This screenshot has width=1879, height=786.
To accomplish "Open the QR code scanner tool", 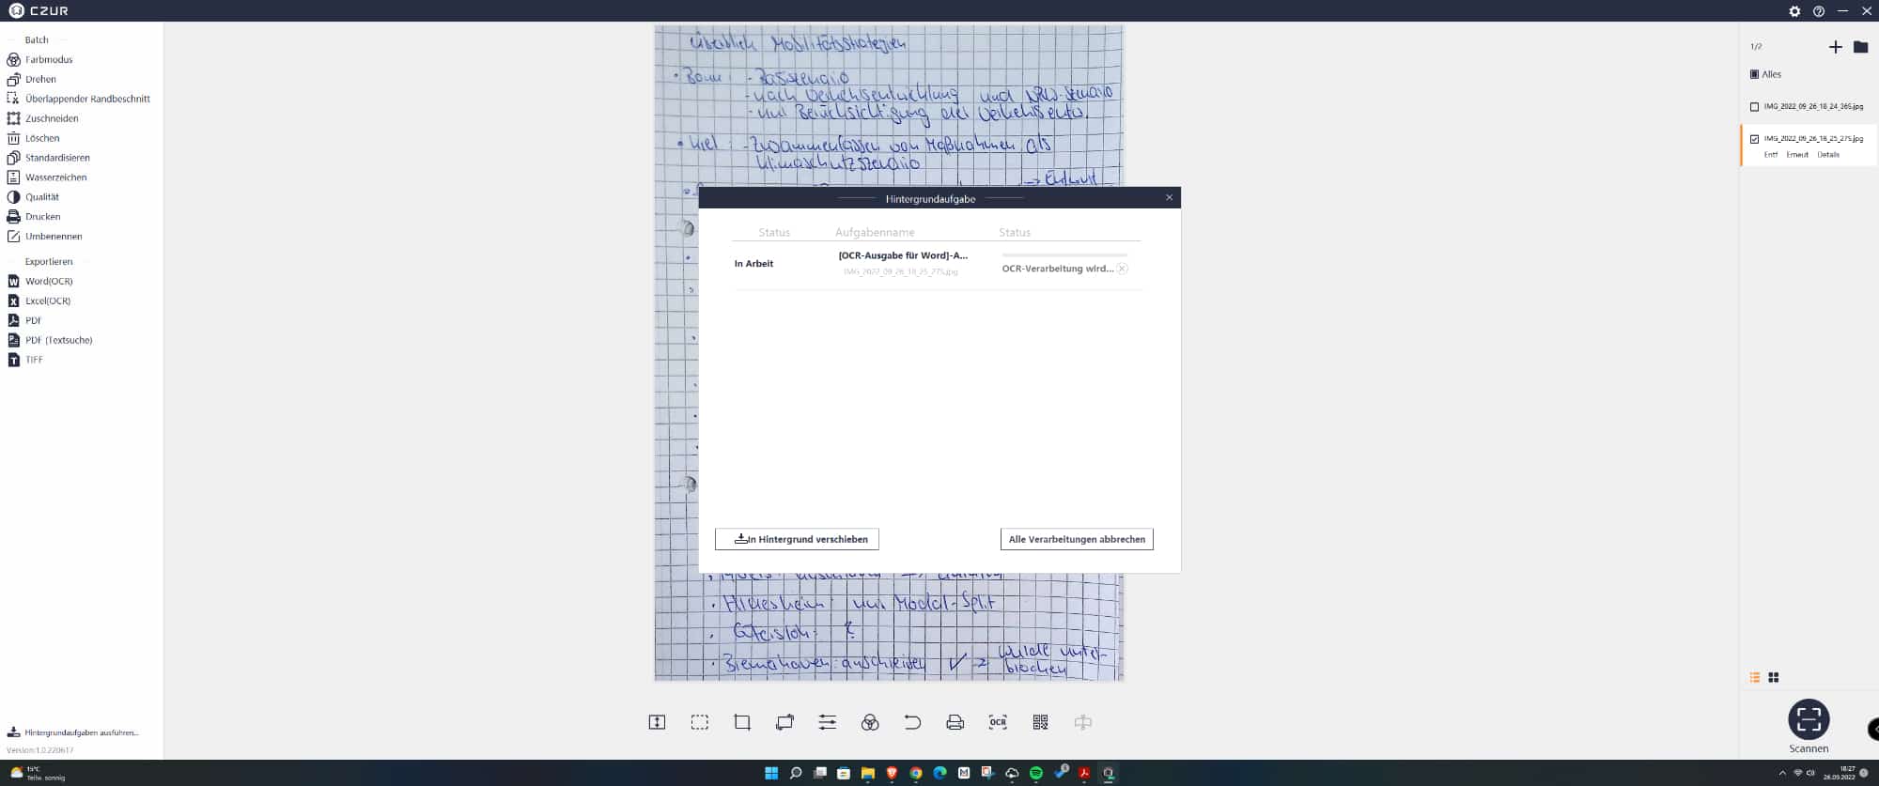I will click(x=1040, y=722).
